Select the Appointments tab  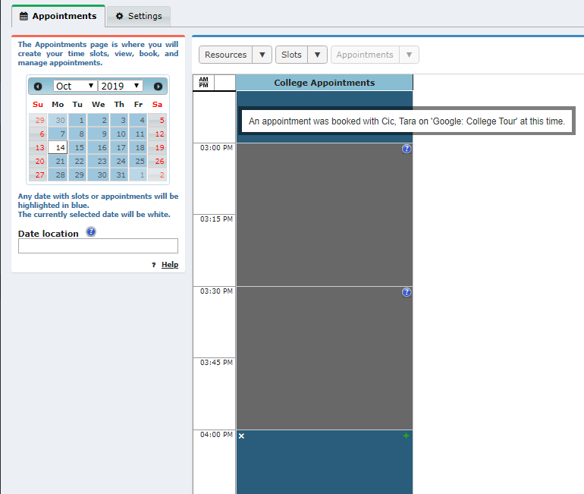[58, 16]
